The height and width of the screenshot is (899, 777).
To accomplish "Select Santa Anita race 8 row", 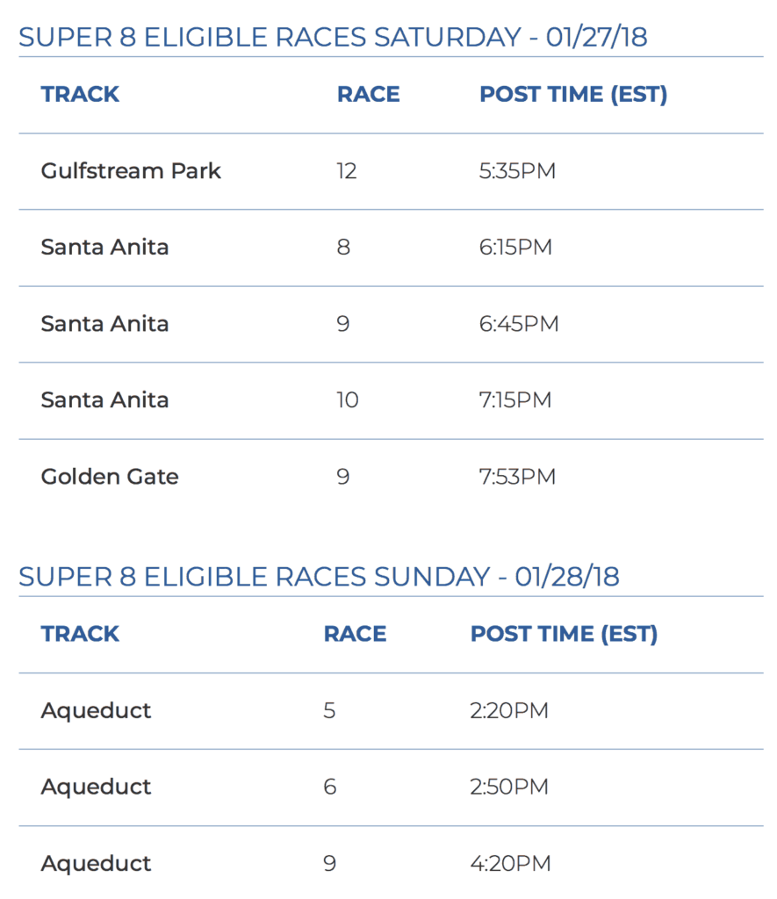I will pos(391,248).
